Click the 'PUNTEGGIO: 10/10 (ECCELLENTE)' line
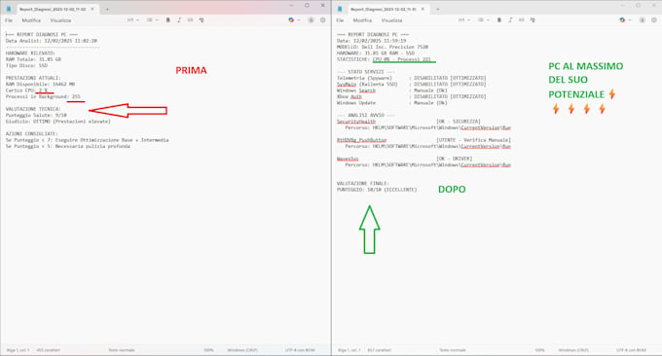Image resolution: width=662 pixels, height=356 pixels. tap(377, 190)
